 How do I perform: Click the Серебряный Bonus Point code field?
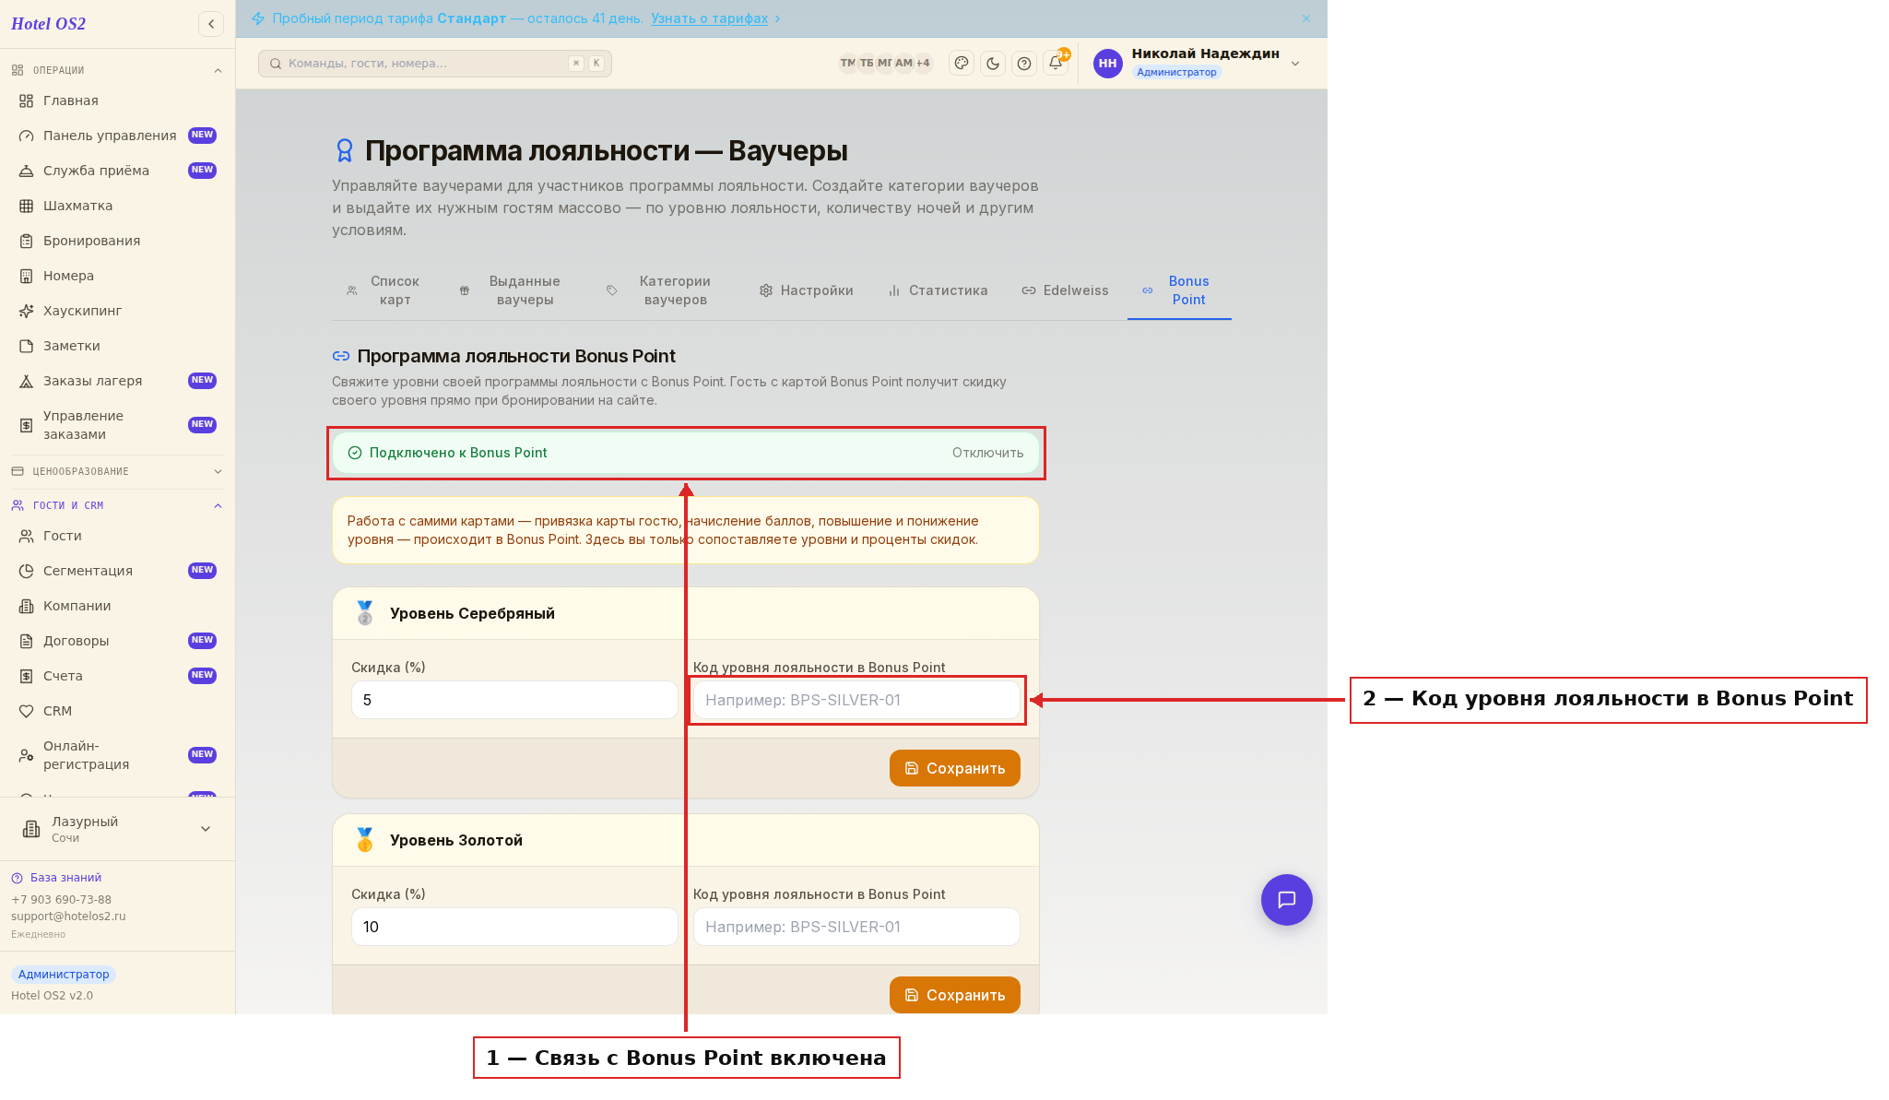click(856, 700)
